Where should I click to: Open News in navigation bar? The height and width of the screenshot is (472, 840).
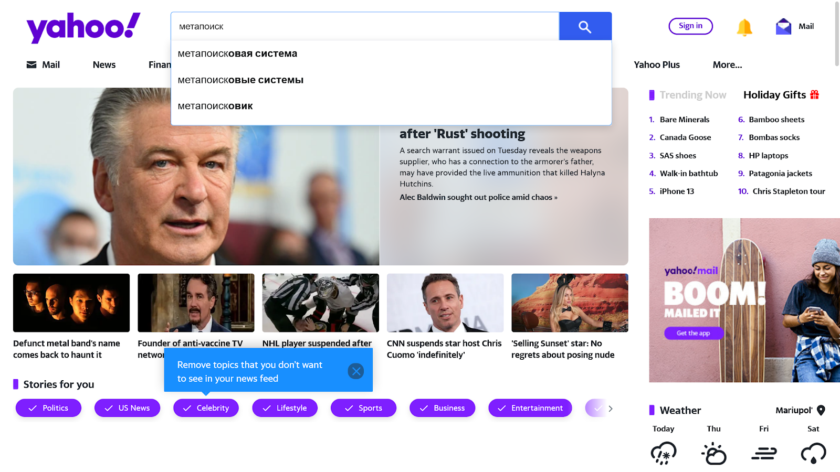[104, 65]
